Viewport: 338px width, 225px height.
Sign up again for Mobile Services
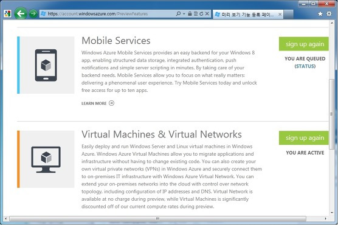304,44
